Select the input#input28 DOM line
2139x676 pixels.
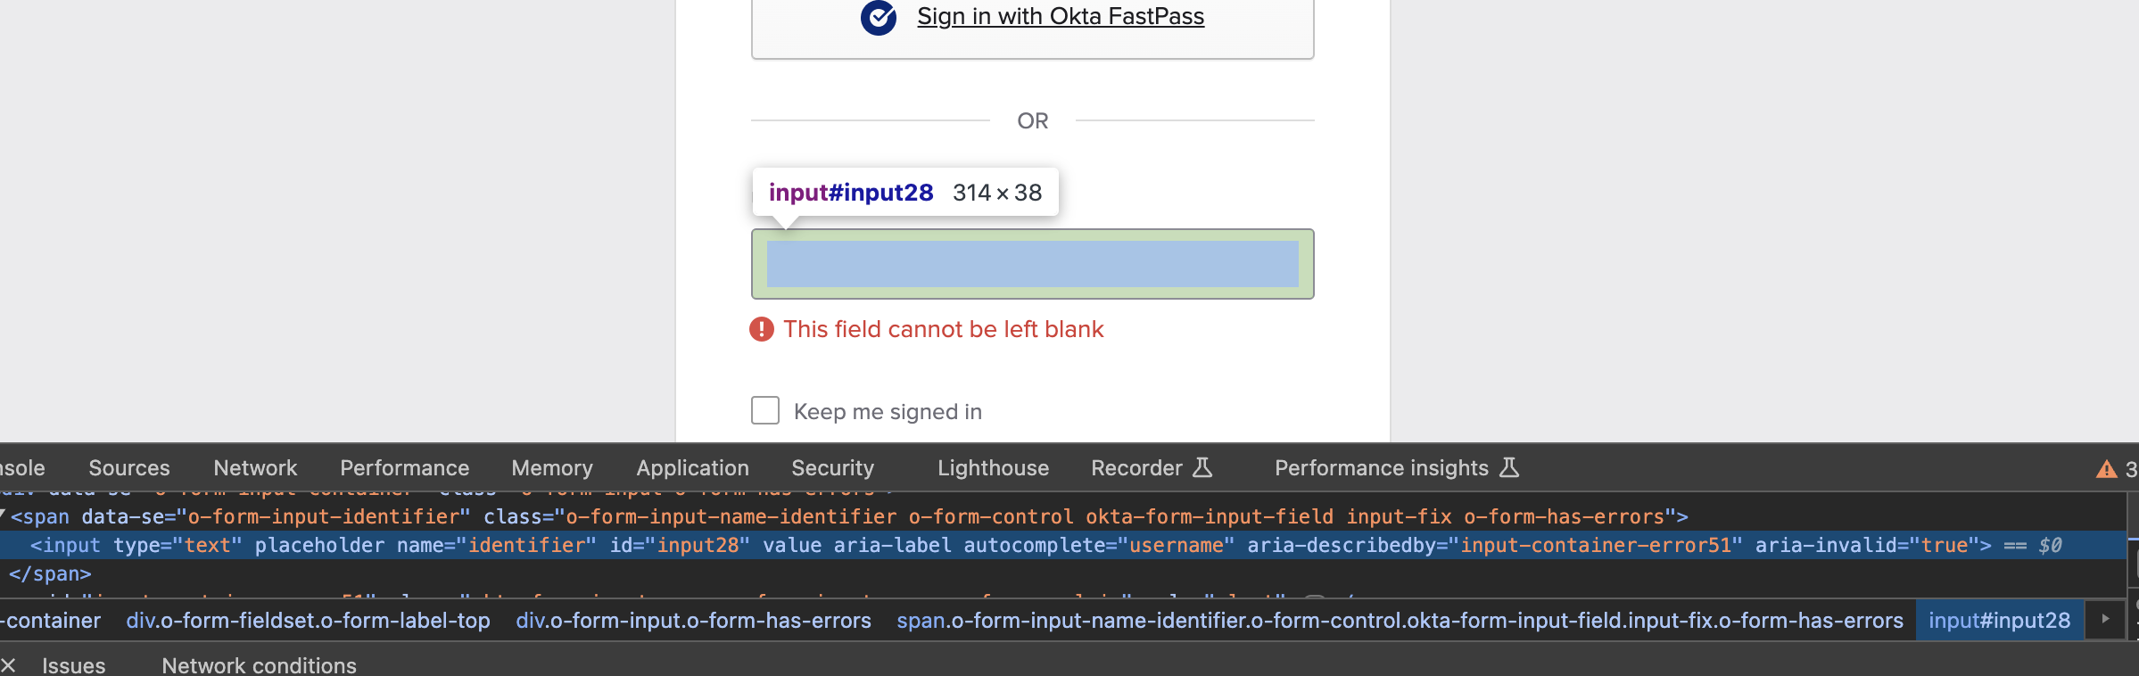tap(1061, 545)
